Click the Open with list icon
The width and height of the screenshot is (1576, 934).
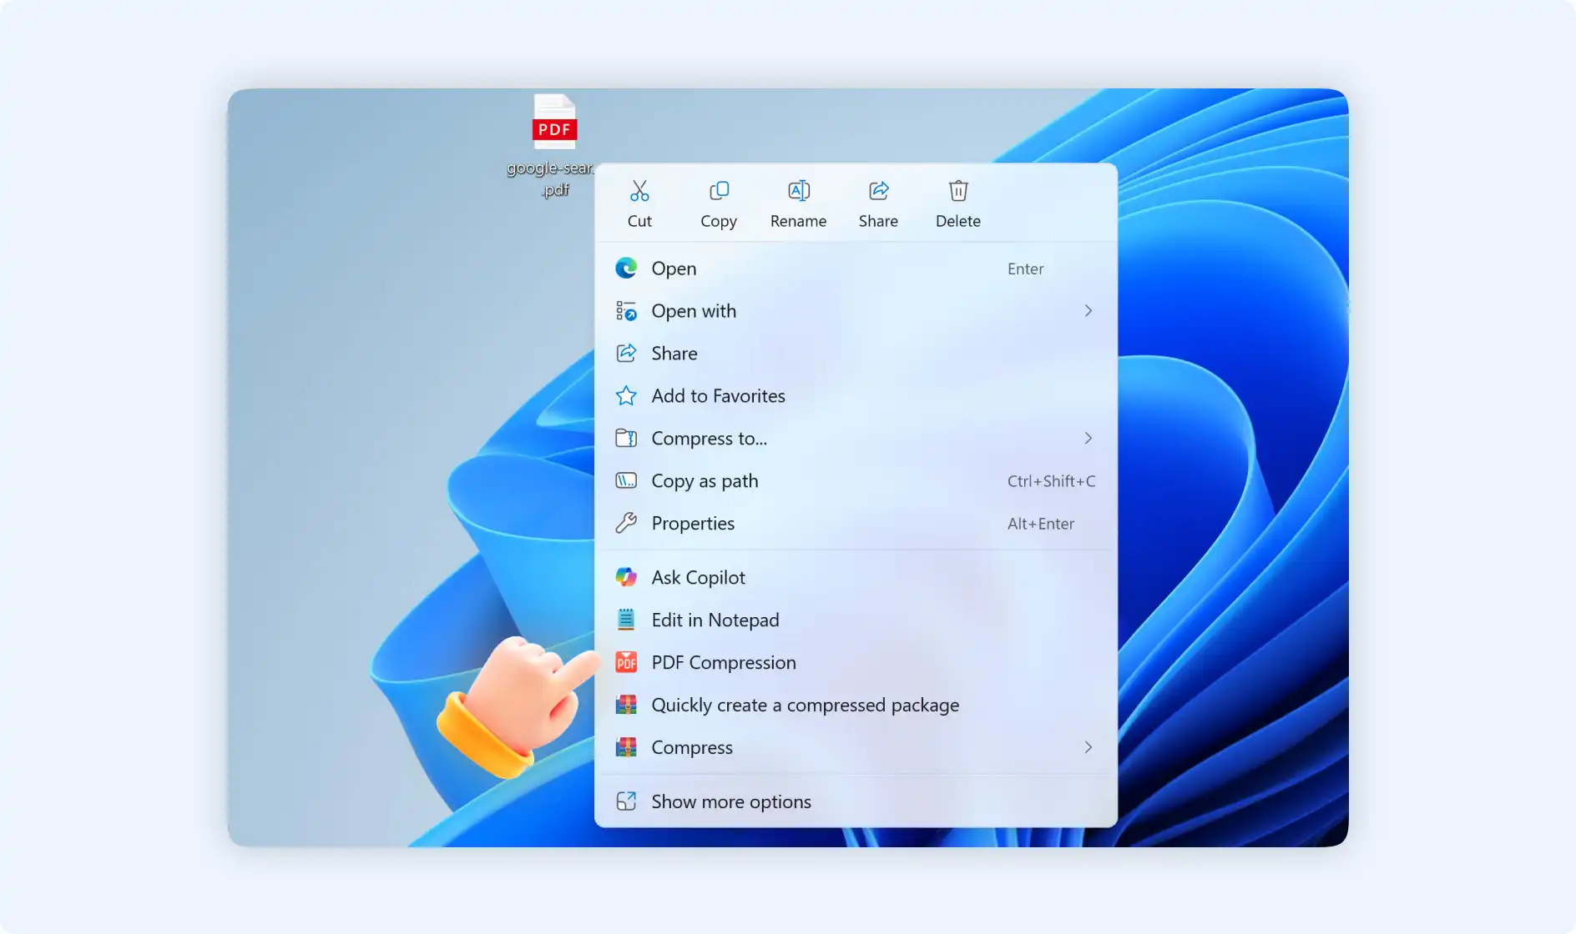click(626, 311)
